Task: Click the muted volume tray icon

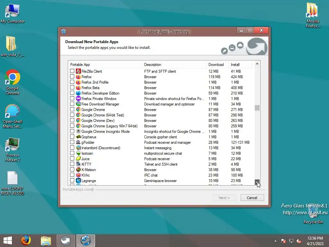Action: [x=298, y=241]
